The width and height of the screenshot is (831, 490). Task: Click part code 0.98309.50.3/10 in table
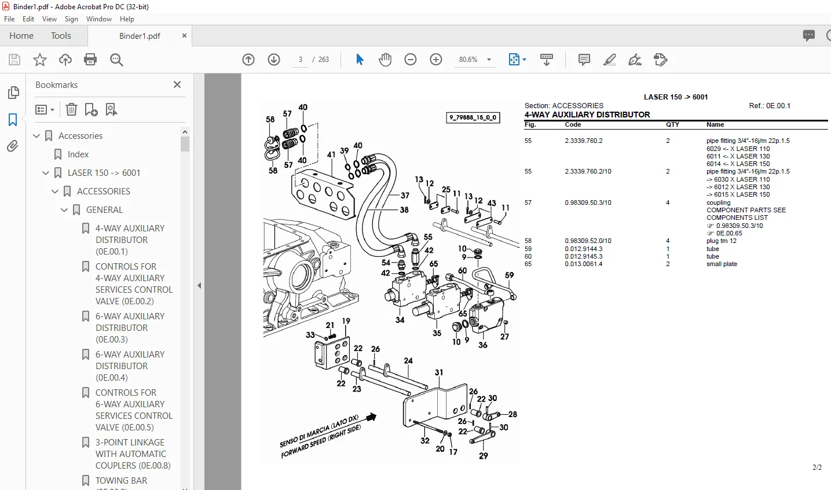pyautogui.click(x=588, y=203)
